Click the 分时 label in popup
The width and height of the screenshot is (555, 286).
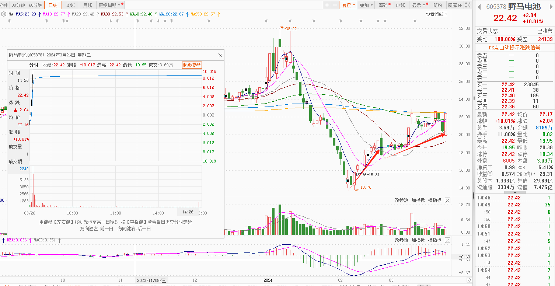34,65
